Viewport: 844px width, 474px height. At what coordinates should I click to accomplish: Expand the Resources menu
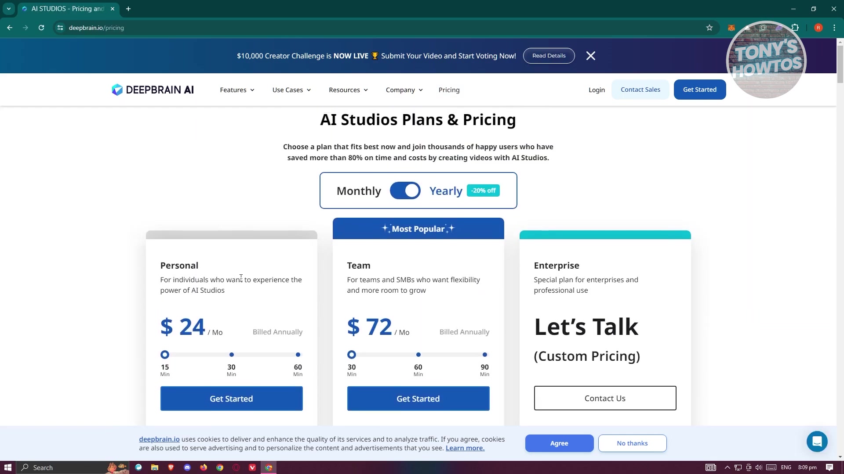[x=348, y=90]
